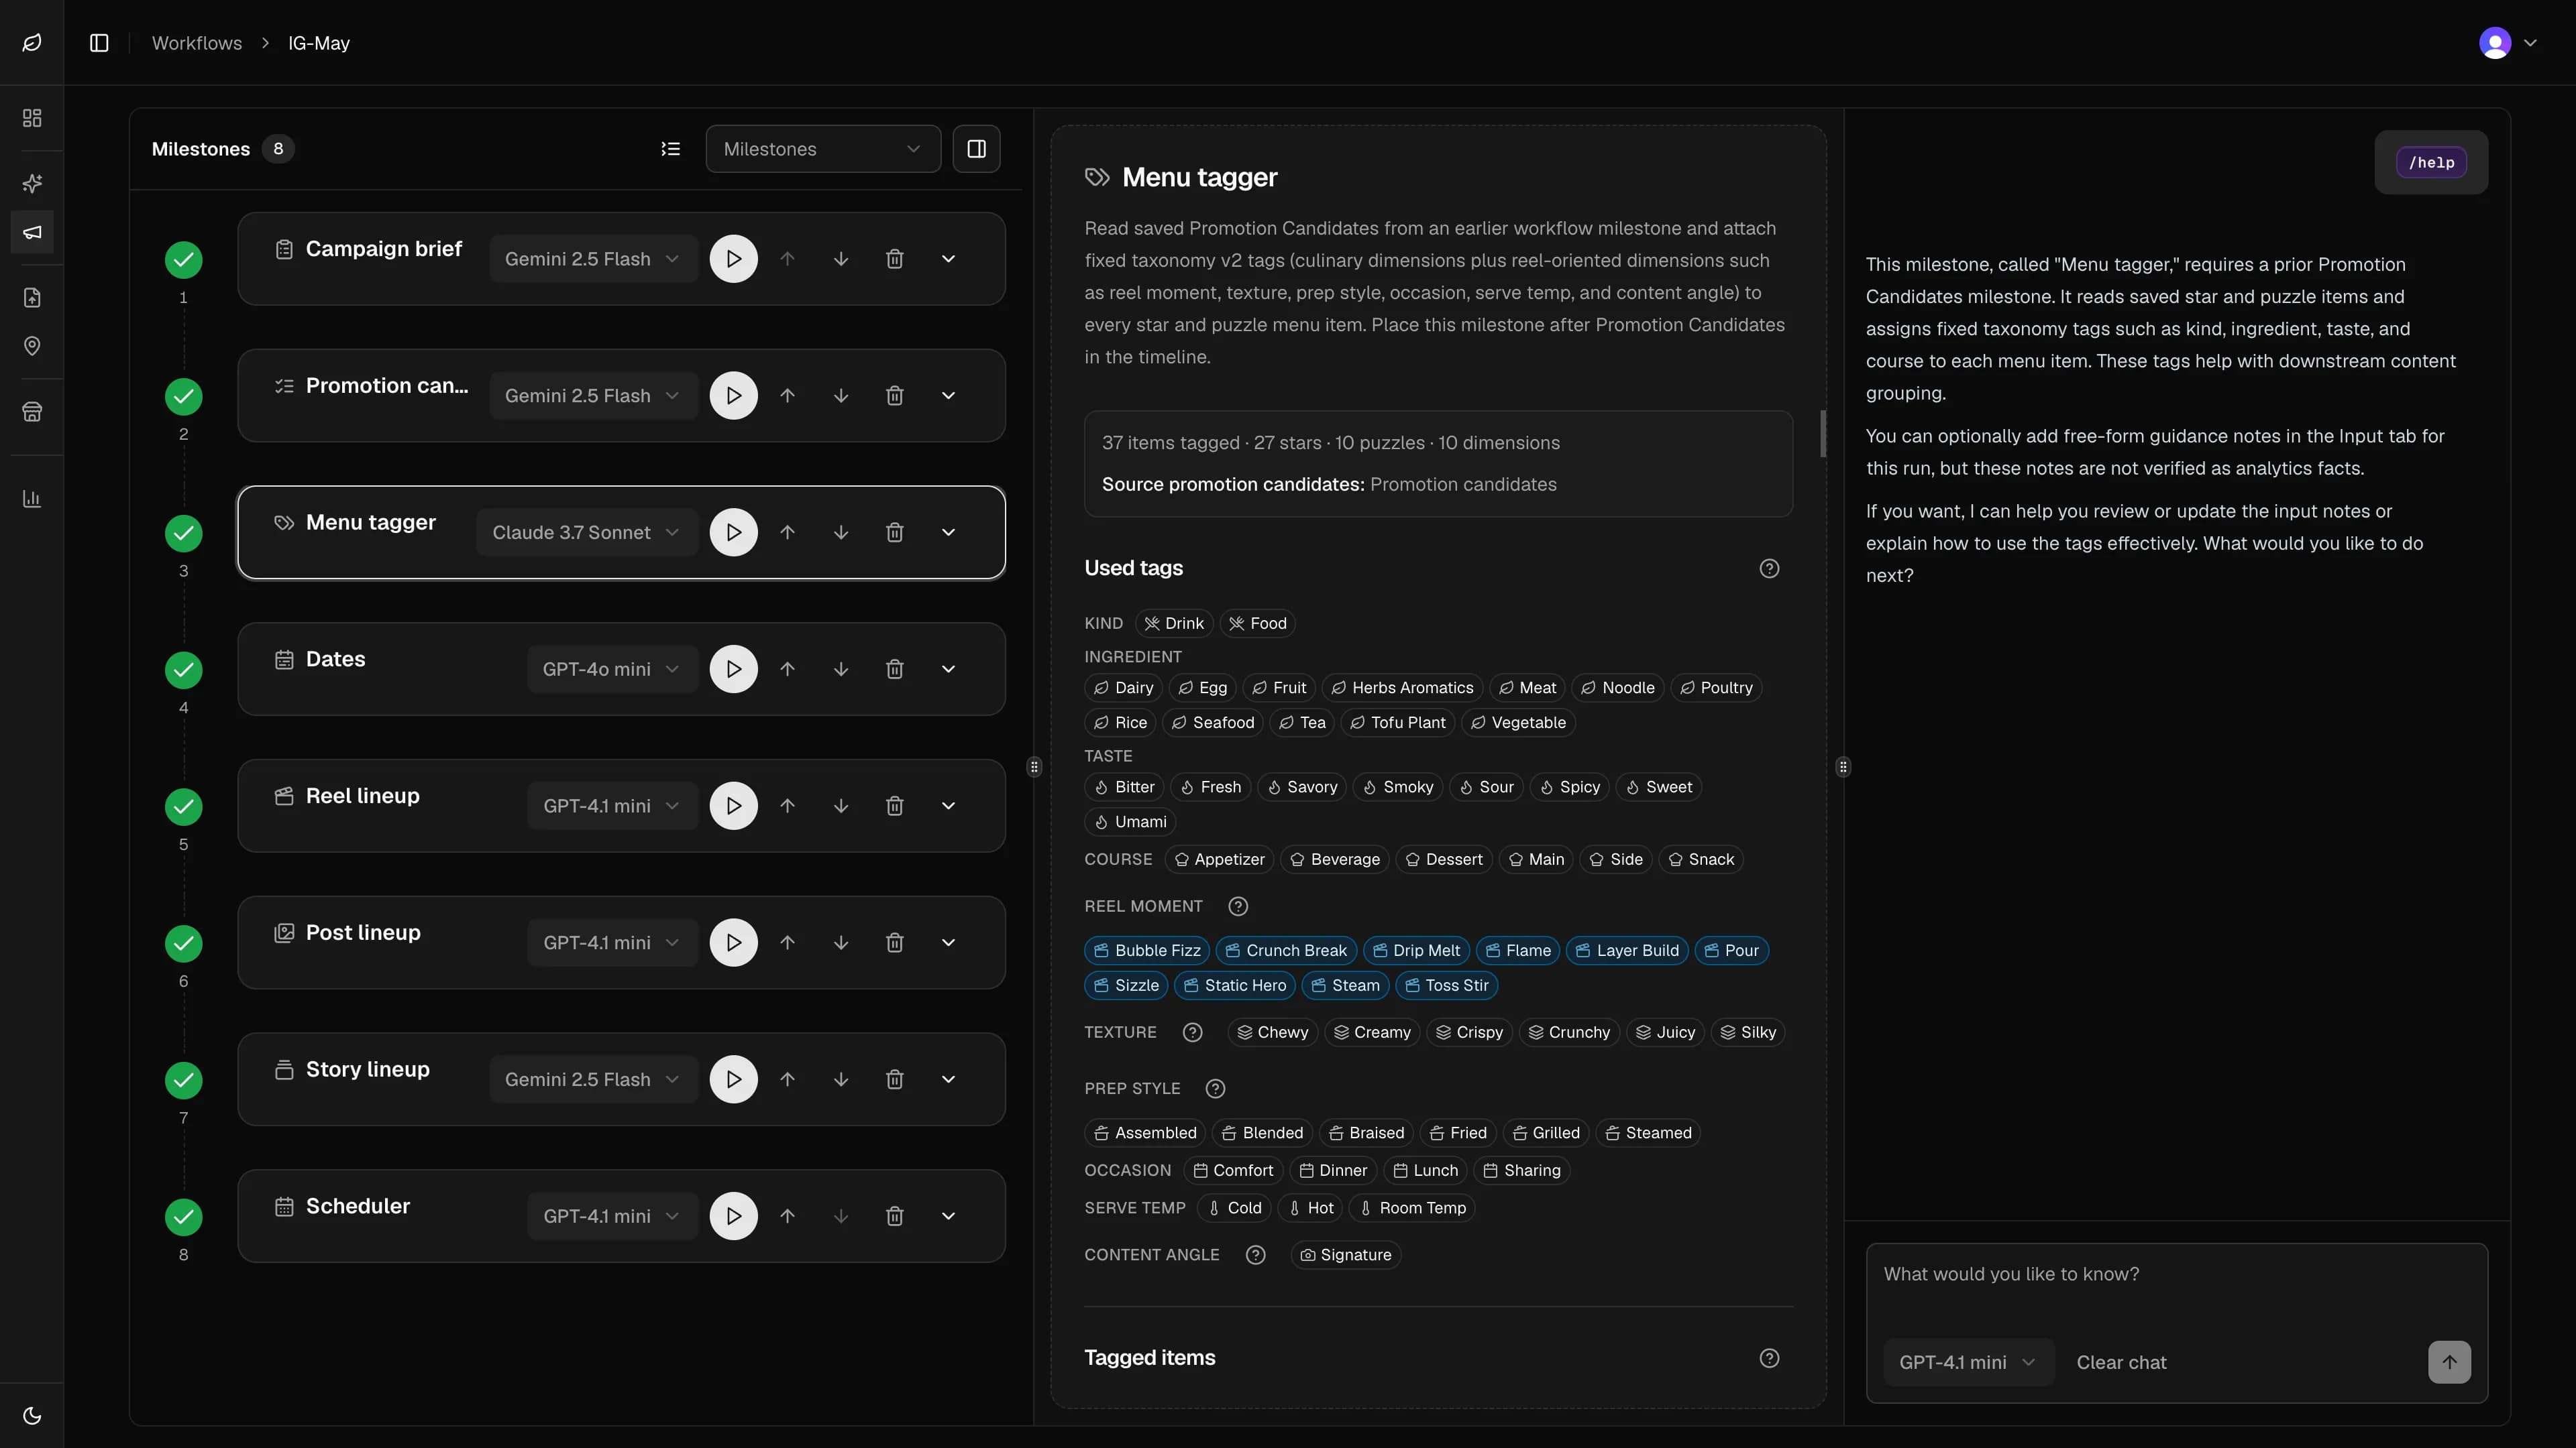Click the Herbs Aromatics ingredient tag
The width and height of the screenshot is (2576, 1448).
pyautogui.click(x=1402, y=688)
